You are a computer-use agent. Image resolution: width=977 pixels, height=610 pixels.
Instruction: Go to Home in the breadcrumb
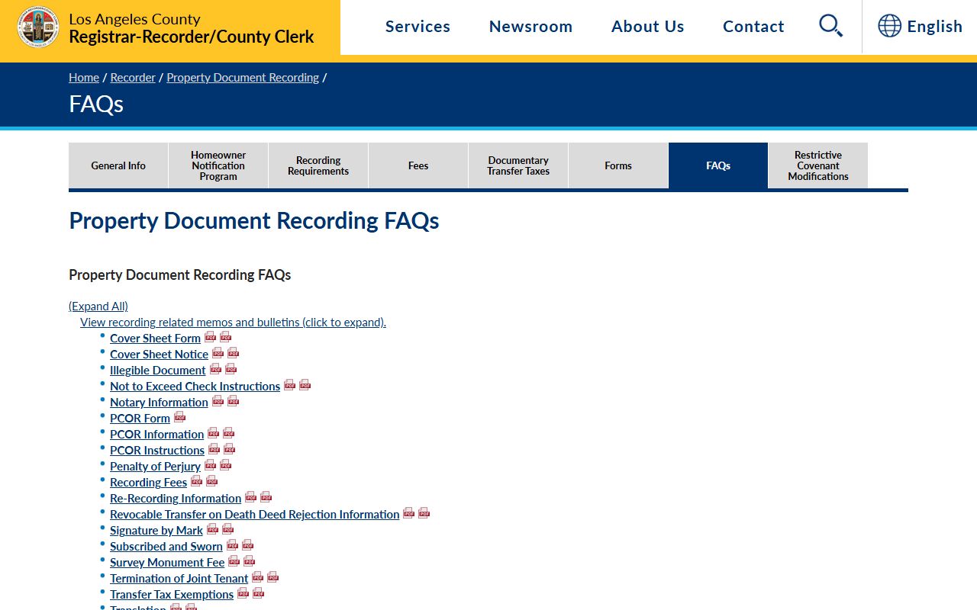click(84, 77)
